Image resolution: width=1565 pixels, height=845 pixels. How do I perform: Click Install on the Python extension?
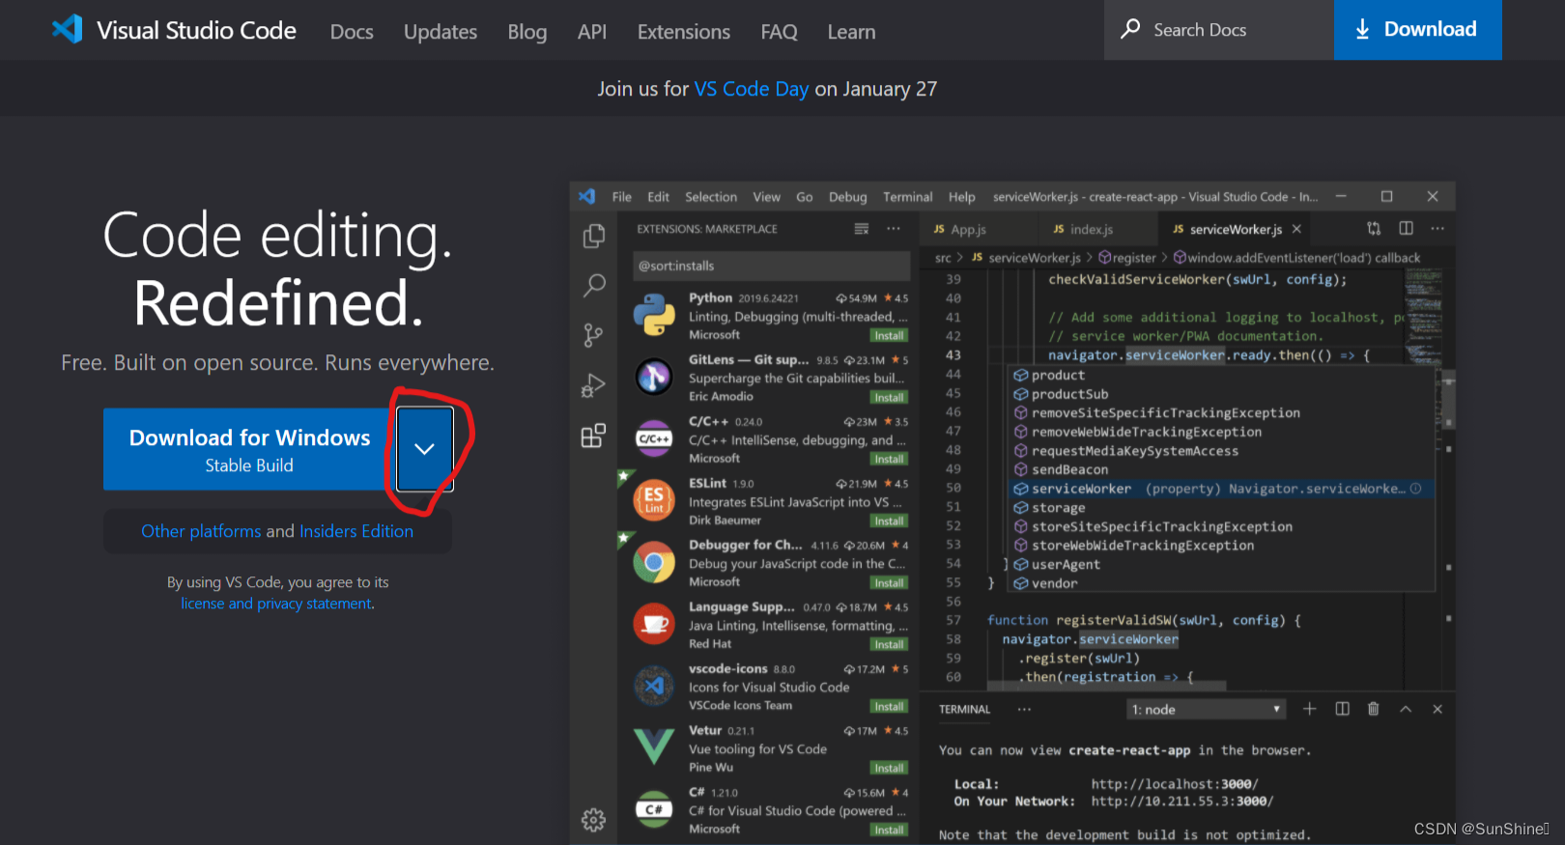tap(889, 335)
